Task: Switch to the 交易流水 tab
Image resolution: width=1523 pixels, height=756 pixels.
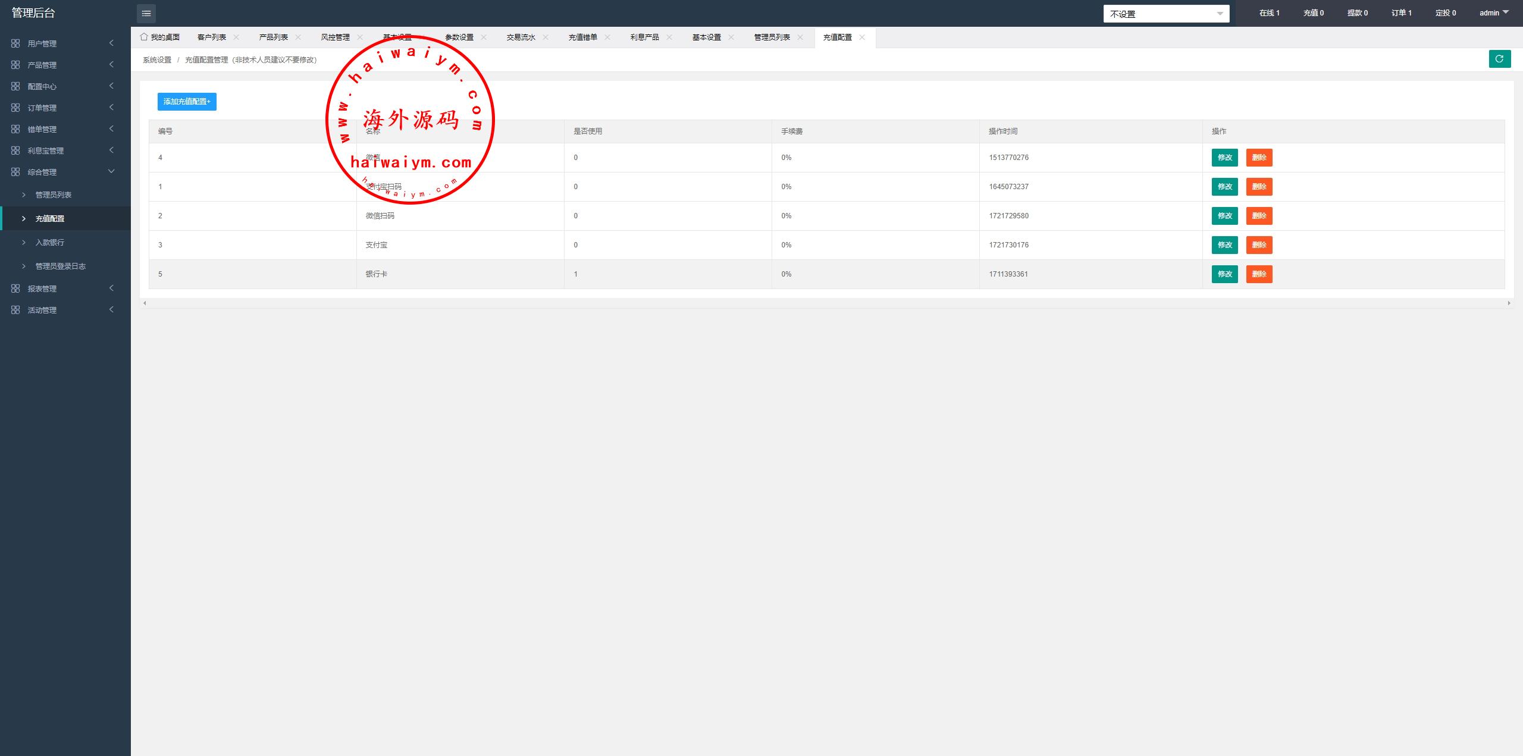Action: [x=521, y=37]
